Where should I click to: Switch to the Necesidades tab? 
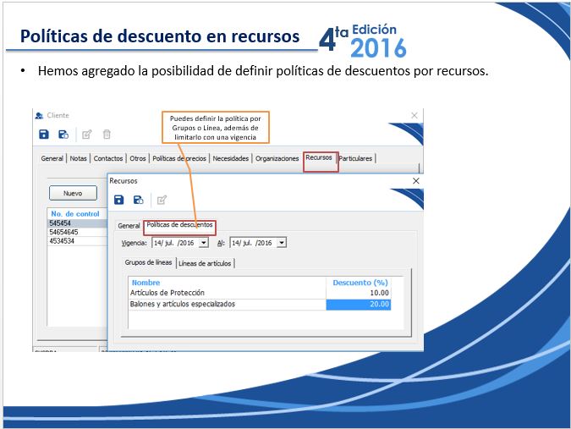pyautogui.click(x=230, y=158)
